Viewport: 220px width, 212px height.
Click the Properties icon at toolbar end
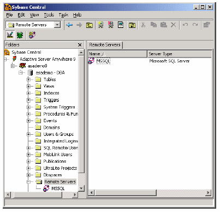click(206, 25)
